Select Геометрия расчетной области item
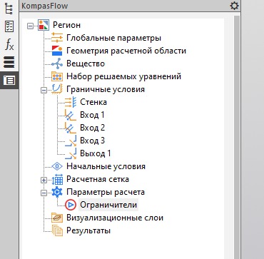The image size is (264, 259). (126, 51)
